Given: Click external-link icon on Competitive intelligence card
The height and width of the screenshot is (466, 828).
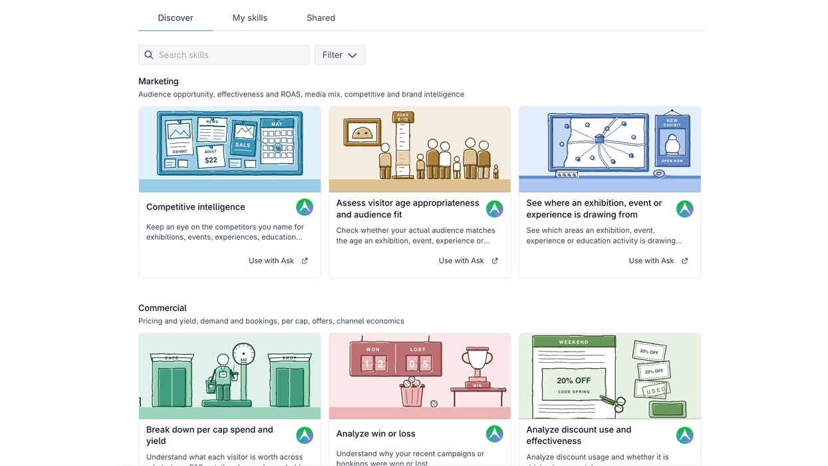Looking at the screenshot, I should 305,261.
